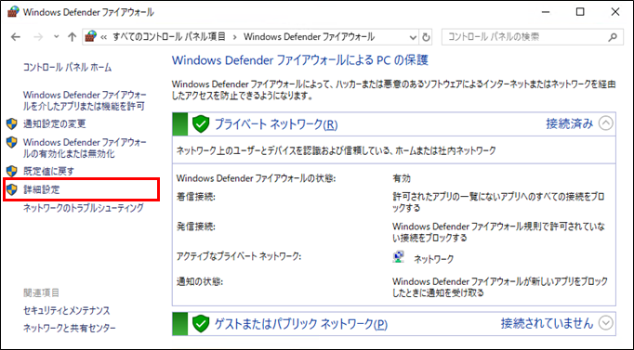
Task: Click the ネットワーク name value
Action: tap(433, 259)
